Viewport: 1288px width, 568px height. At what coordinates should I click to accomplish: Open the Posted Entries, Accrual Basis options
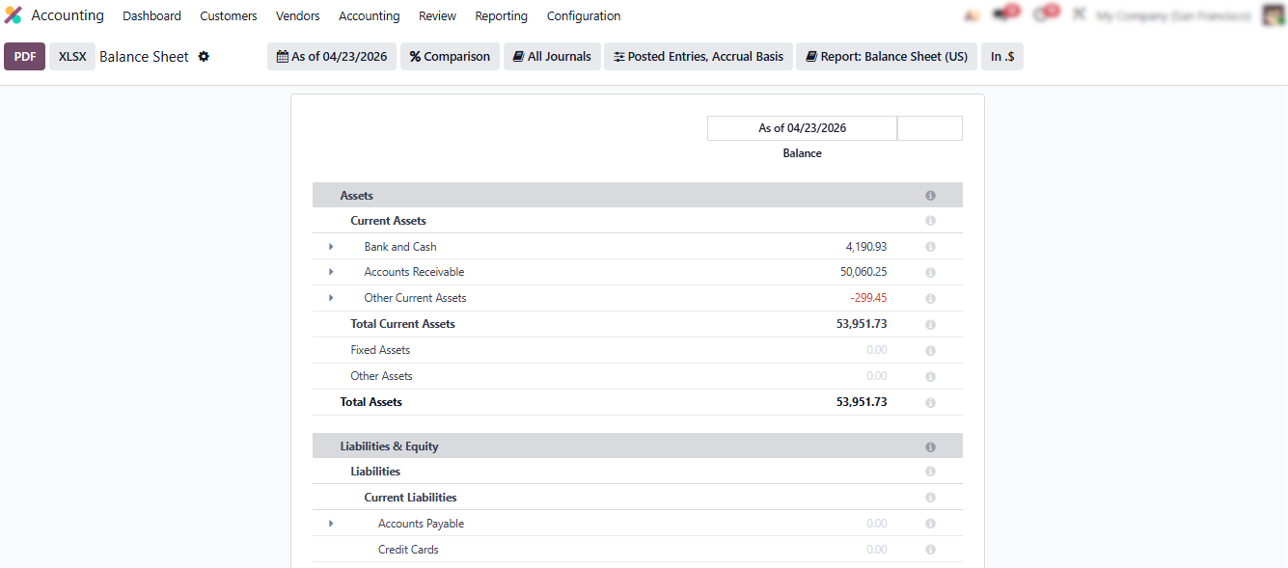point(699,57)
